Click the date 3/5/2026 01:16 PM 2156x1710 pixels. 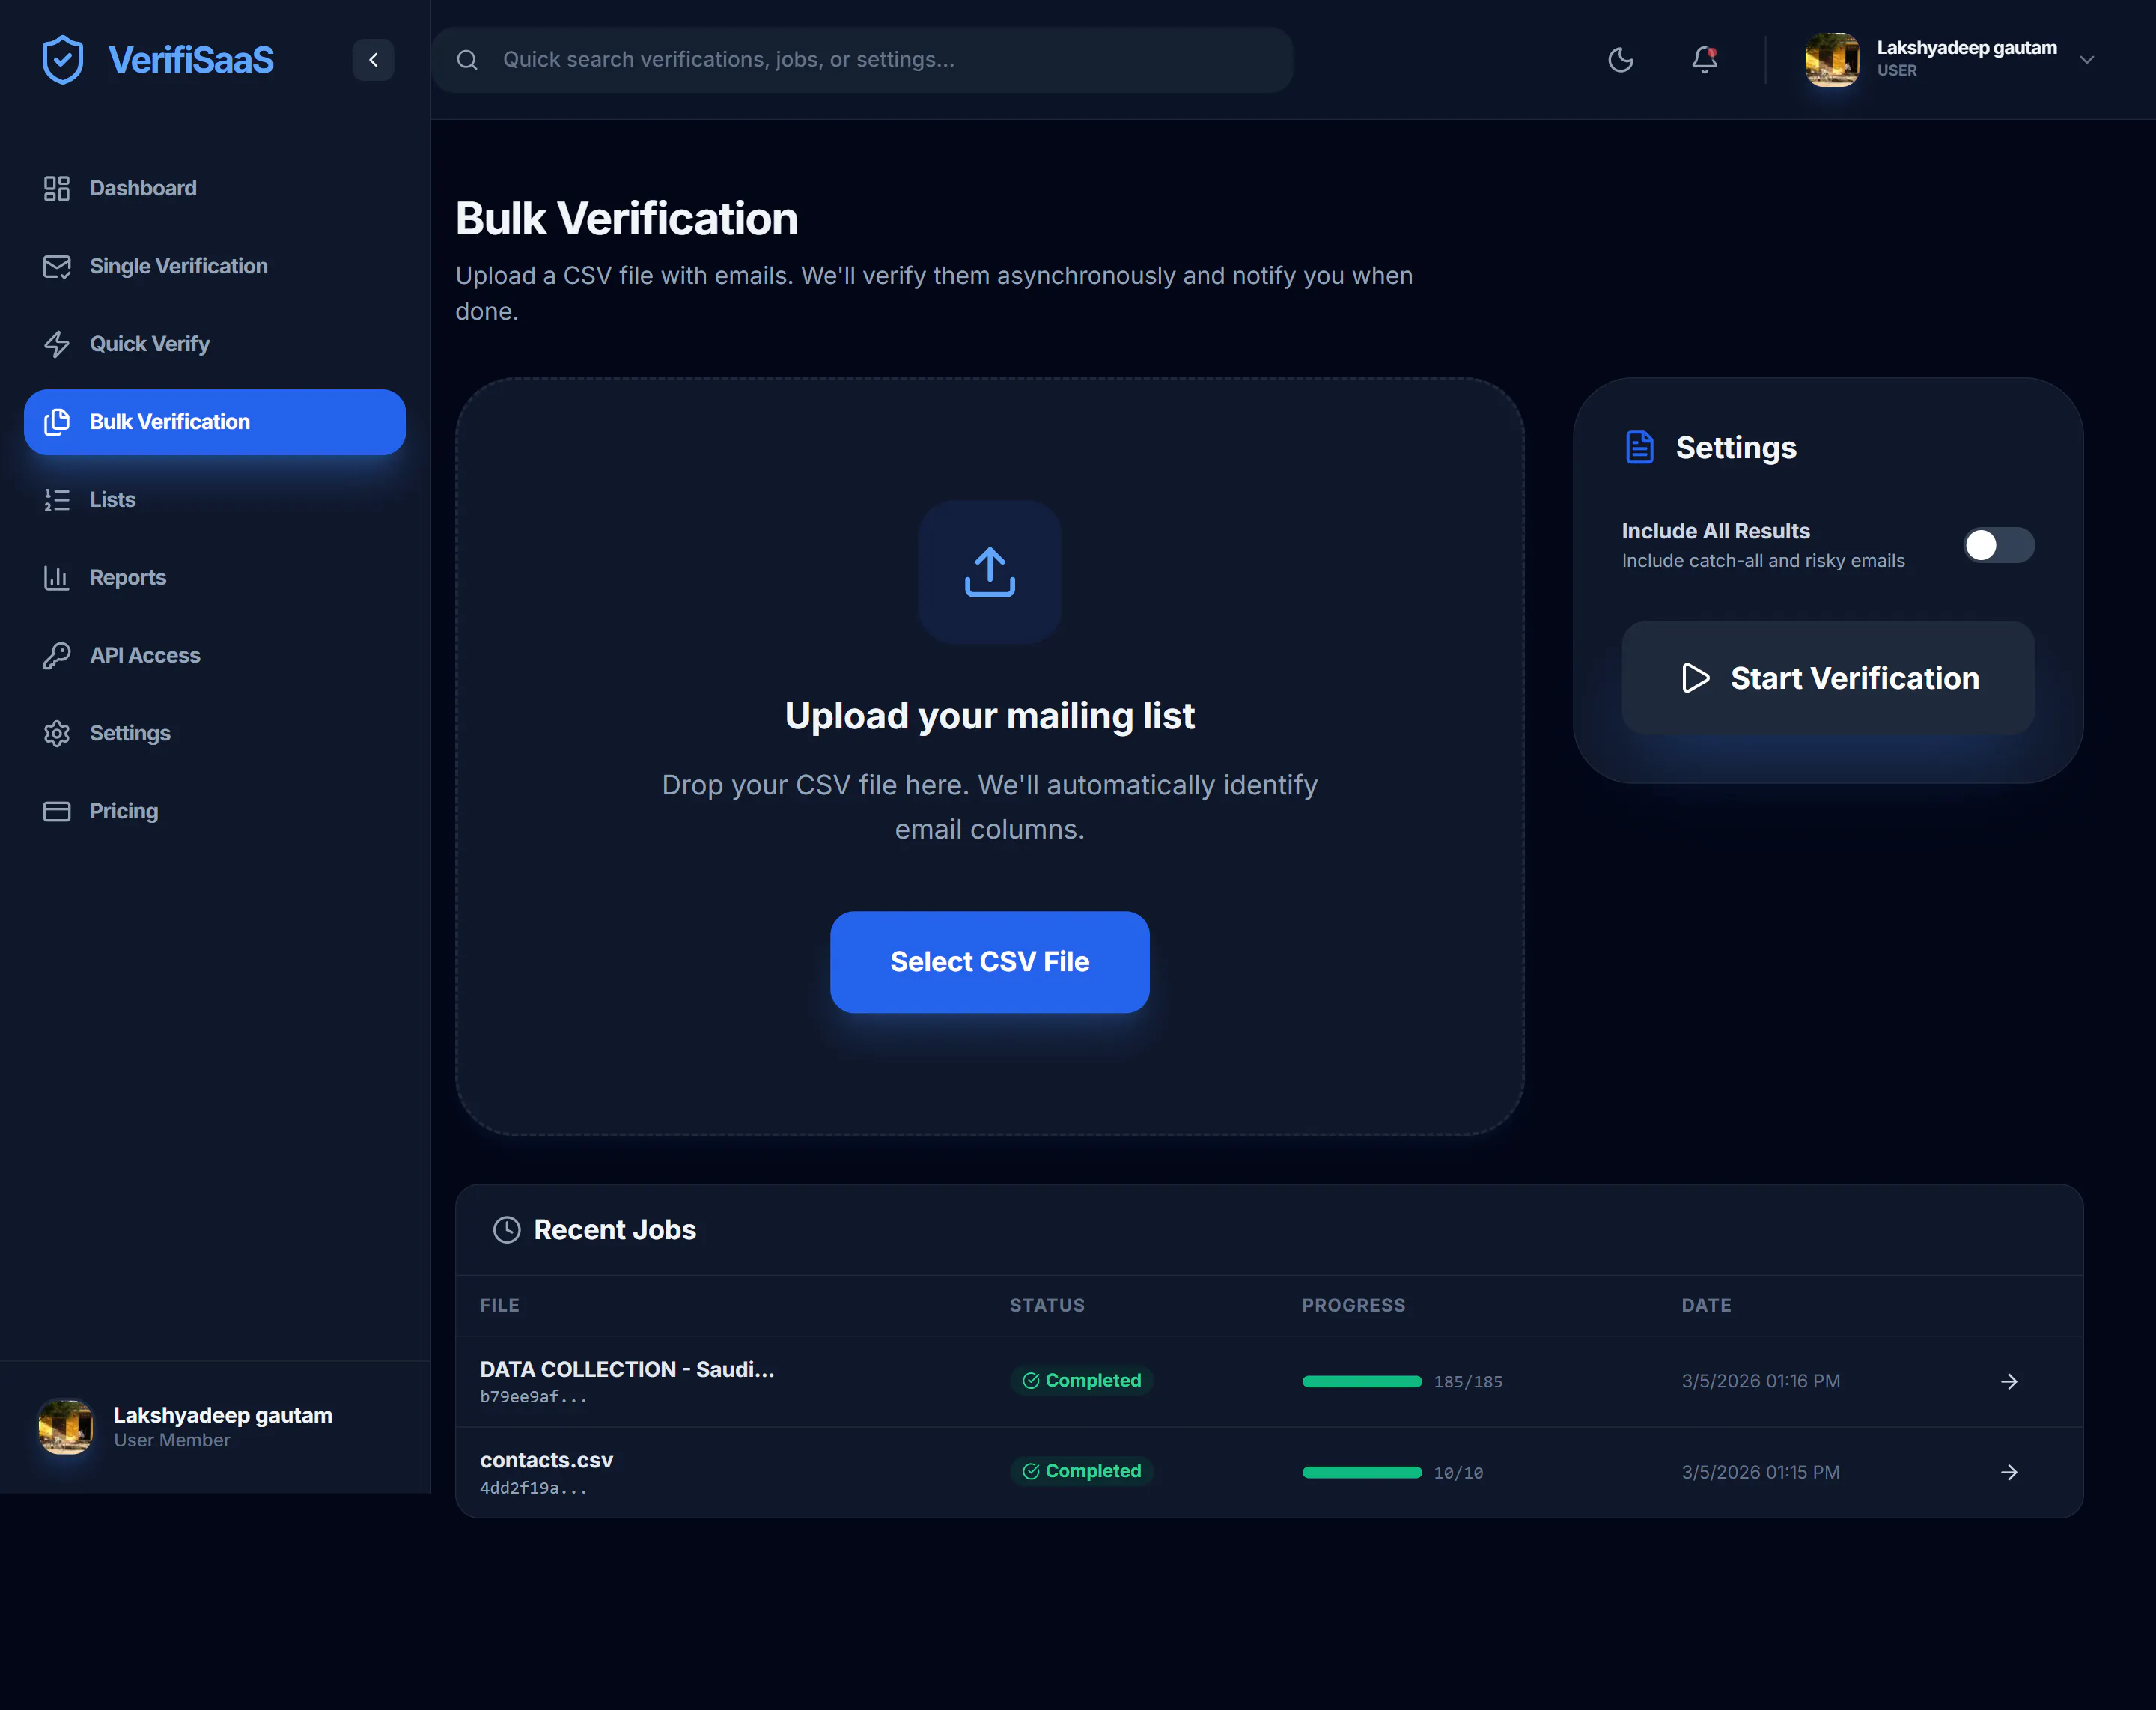pyautogui.click(x=1761, y=1381)
